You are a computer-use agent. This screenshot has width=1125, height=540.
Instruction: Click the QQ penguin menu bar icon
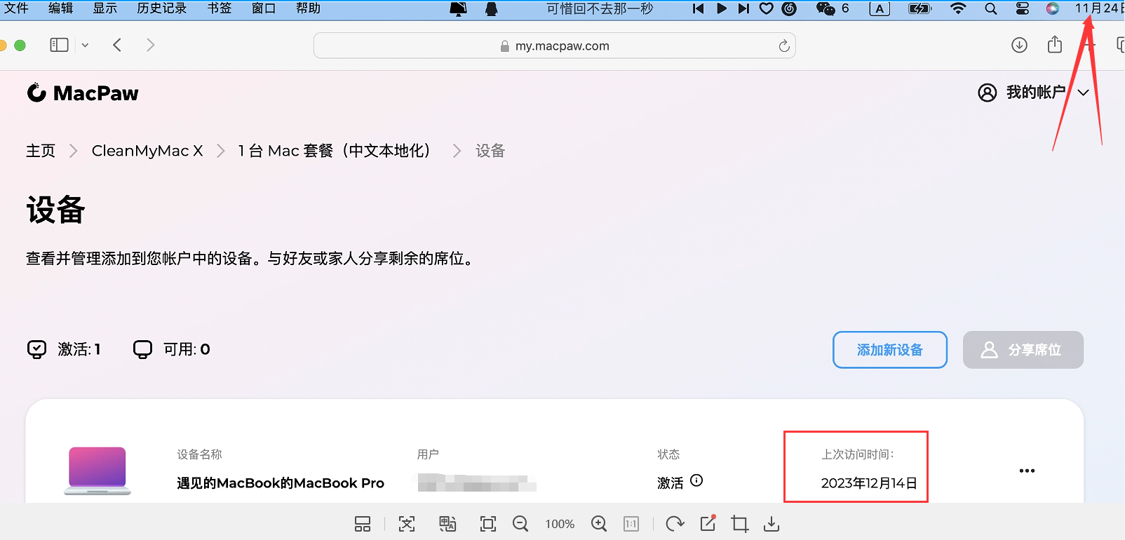[492, 8]
